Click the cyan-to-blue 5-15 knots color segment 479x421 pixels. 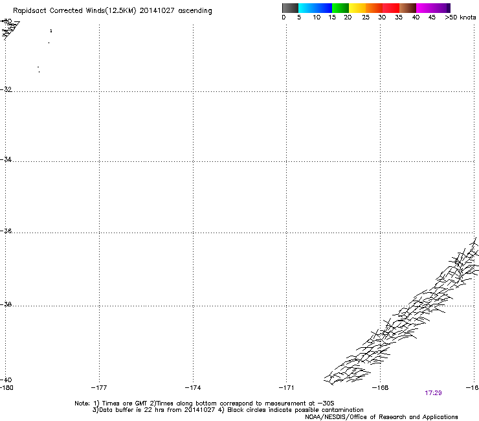click(x=315, y=8)
